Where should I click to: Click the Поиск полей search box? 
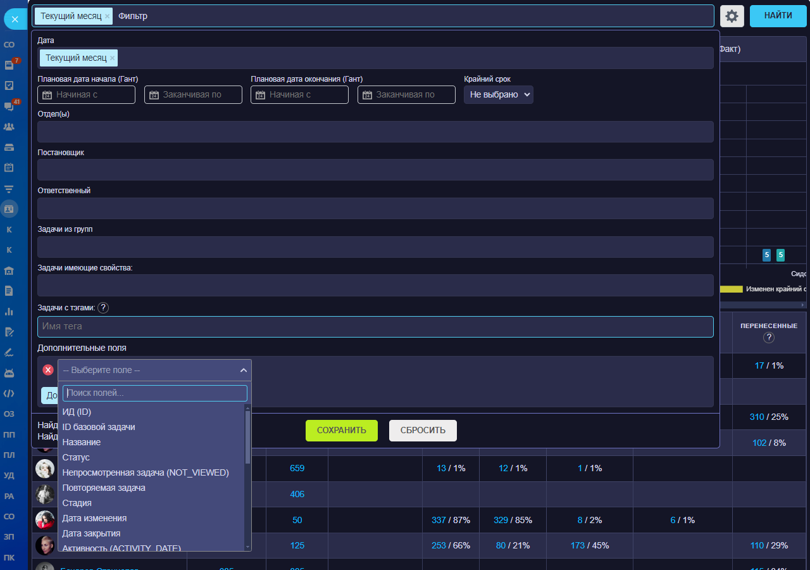point(154,393)
